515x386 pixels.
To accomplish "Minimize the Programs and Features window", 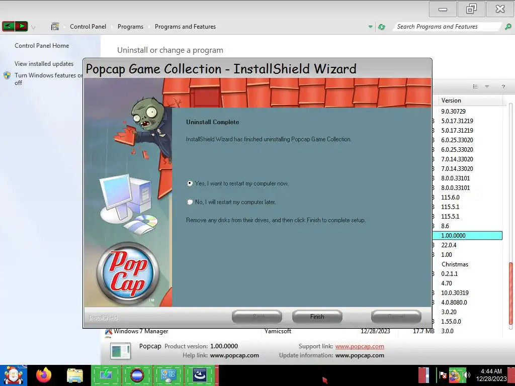I will coord(443,9).
